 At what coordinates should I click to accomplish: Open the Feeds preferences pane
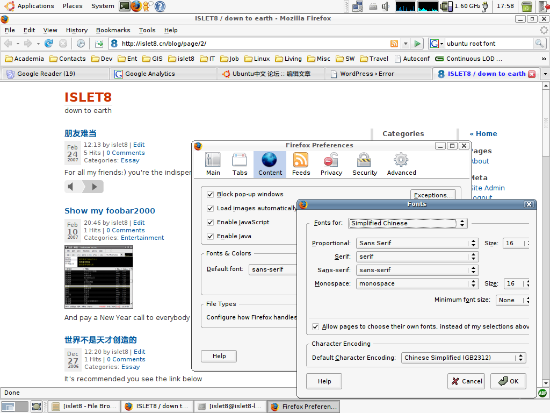pyautogui.click(x=301, y=164)
